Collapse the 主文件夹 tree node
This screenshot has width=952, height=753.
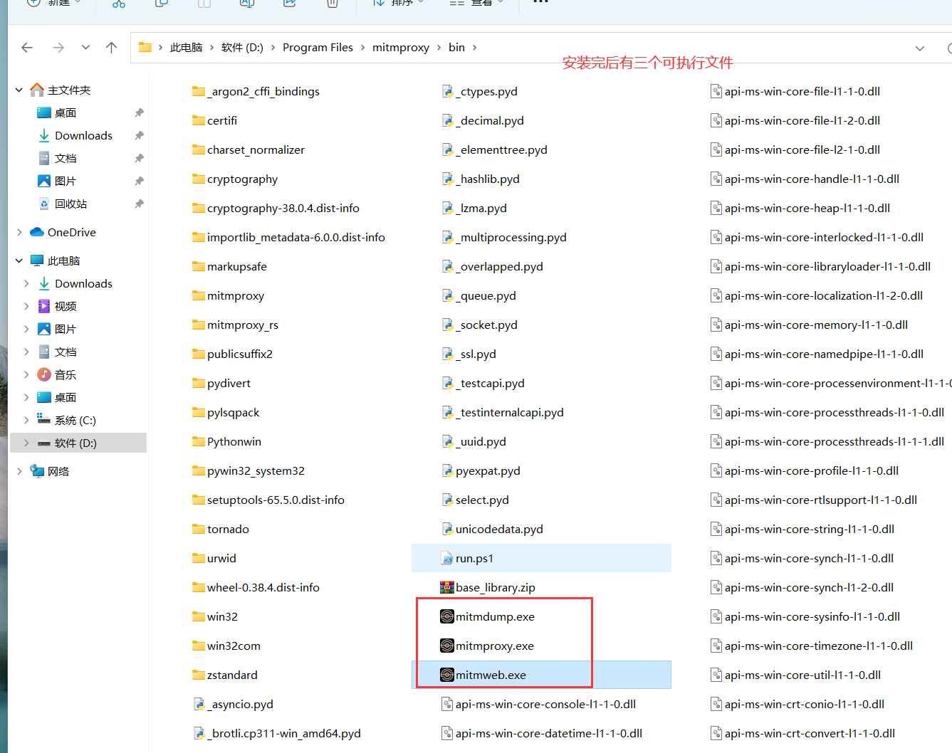pos(19,90)
